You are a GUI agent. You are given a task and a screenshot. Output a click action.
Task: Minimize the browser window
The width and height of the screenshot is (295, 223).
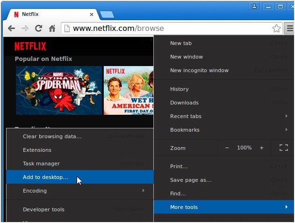coord(268,7)
